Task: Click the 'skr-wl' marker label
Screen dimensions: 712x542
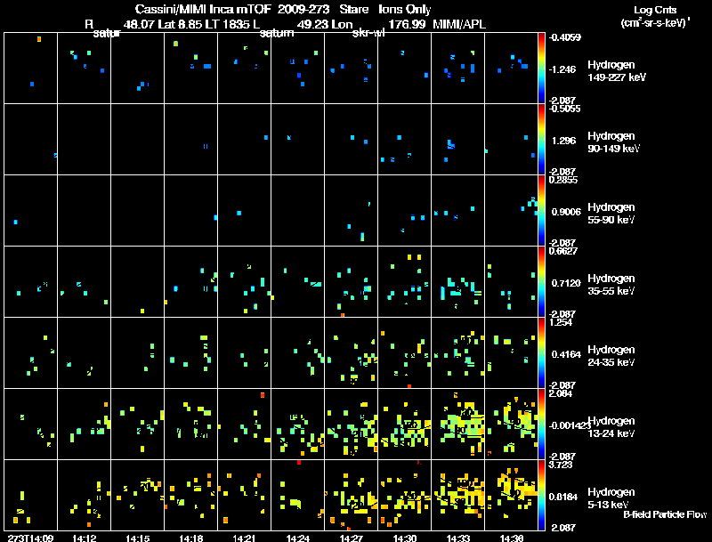Action: pos(368,33)
